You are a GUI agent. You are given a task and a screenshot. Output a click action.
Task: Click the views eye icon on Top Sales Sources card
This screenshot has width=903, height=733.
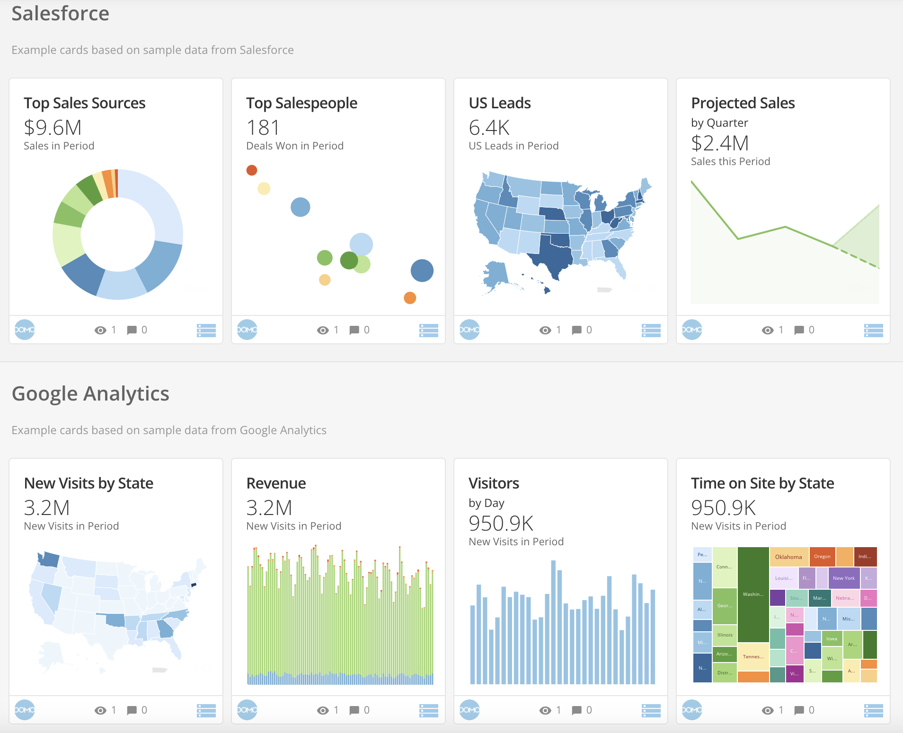click(100, 330)
